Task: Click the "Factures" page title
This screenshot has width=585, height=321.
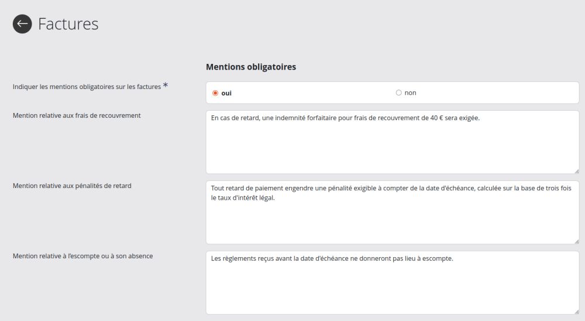Action: (x=68, y=24)
